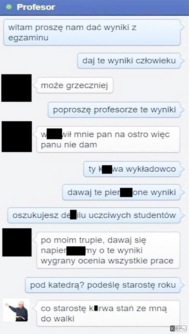Click blacked-out avatar beside 'może grzeczniej'
Image resolution: width=189 pixels, height=334 pixels.
16,88
